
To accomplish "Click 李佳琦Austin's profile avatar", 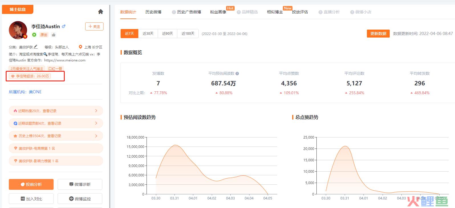I will pyautogui.click(x=18, y=30).
